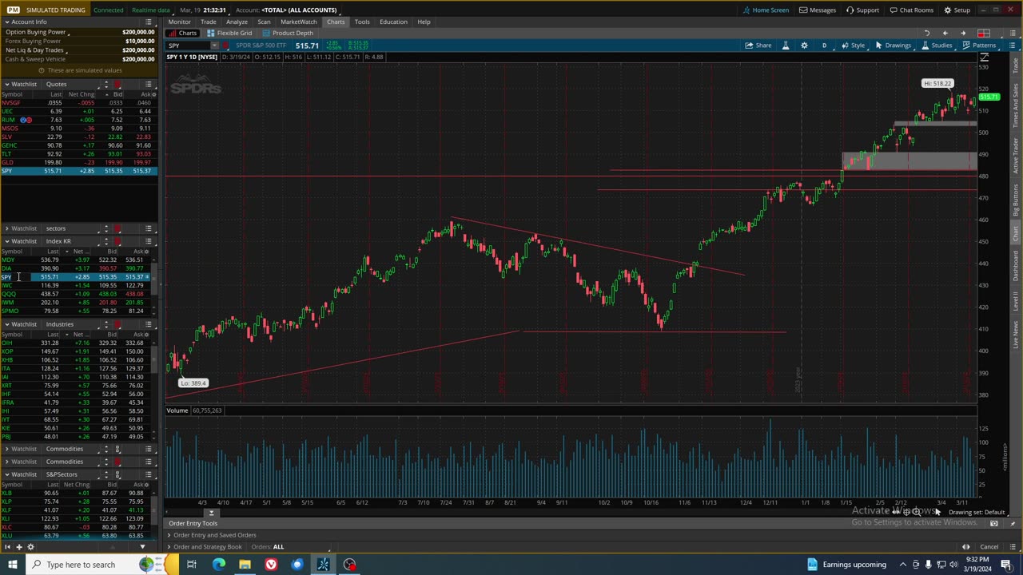Collapse the Quotes watchlist

point(6,84)
